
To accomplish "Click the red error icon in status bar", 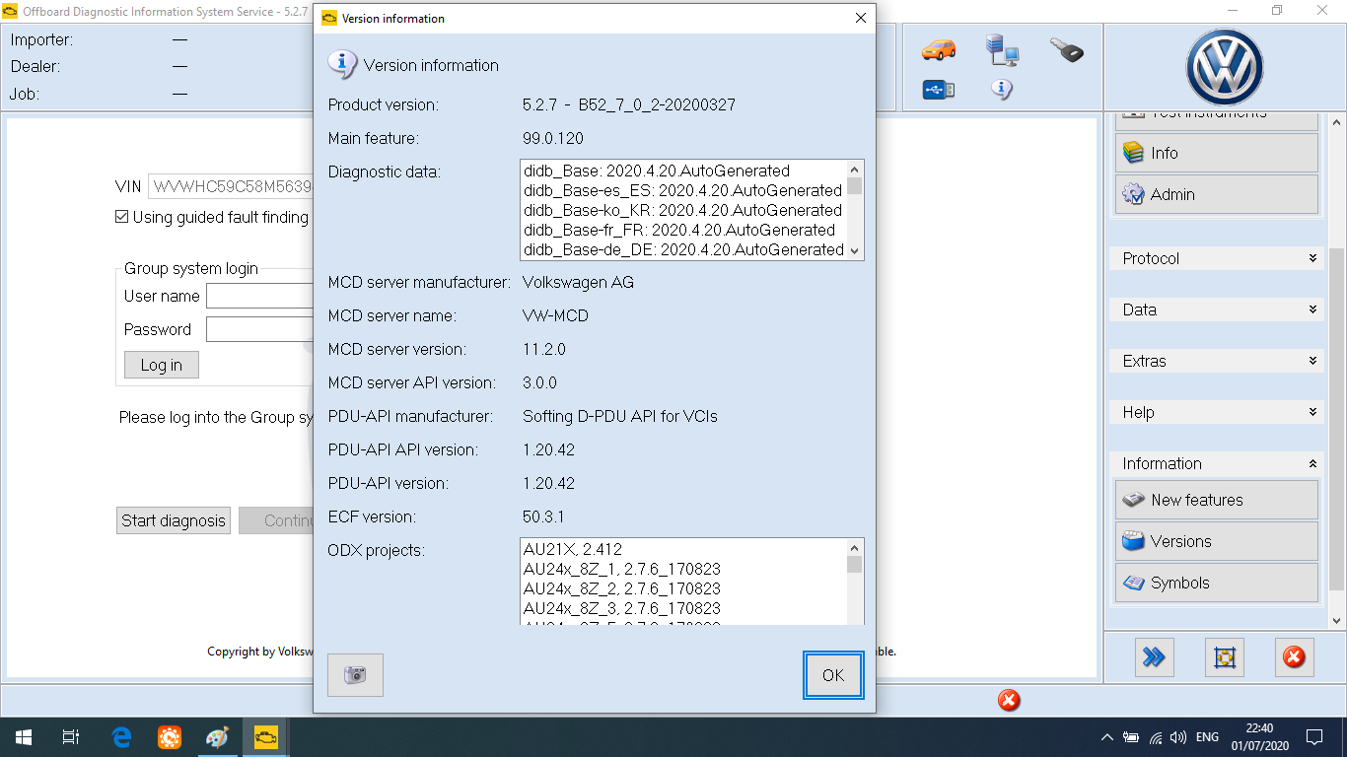I will 1009,701.
